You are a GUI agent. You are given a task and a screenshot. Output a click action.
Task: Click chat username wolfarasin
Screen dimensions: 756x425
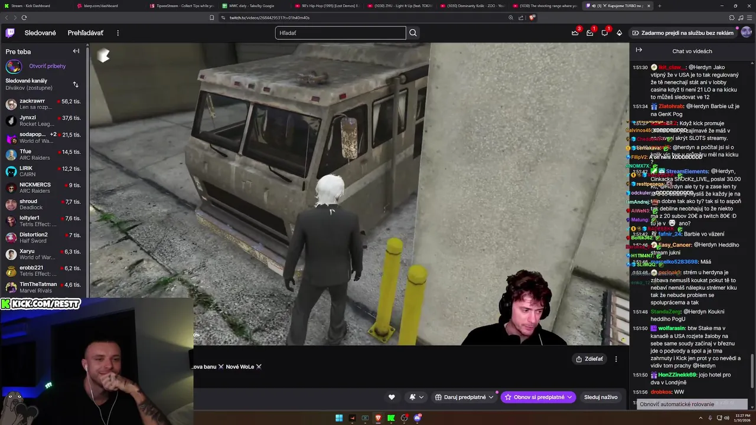pyautogui.click(x=672, y=328)
